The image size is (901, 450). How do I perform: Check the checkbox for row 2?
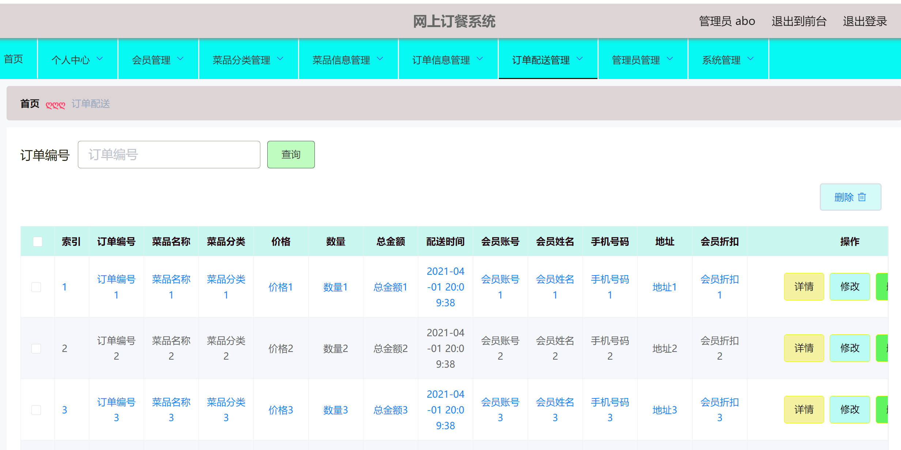pos(36,348)
